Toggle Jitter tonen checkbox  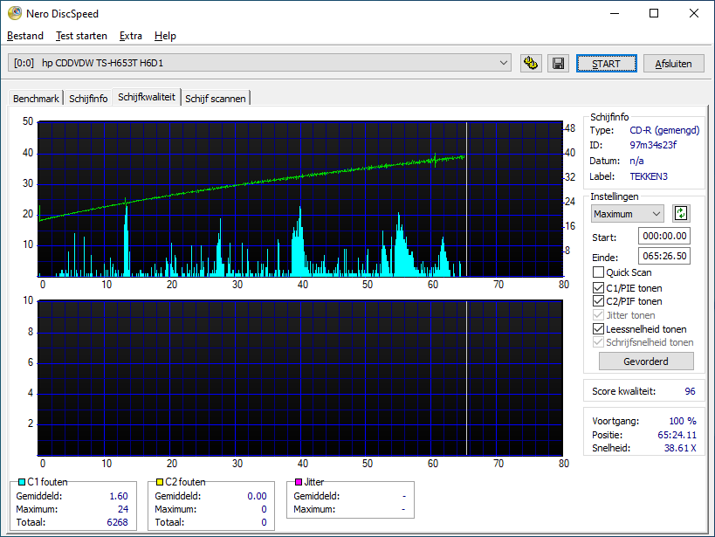coord(598,315)
